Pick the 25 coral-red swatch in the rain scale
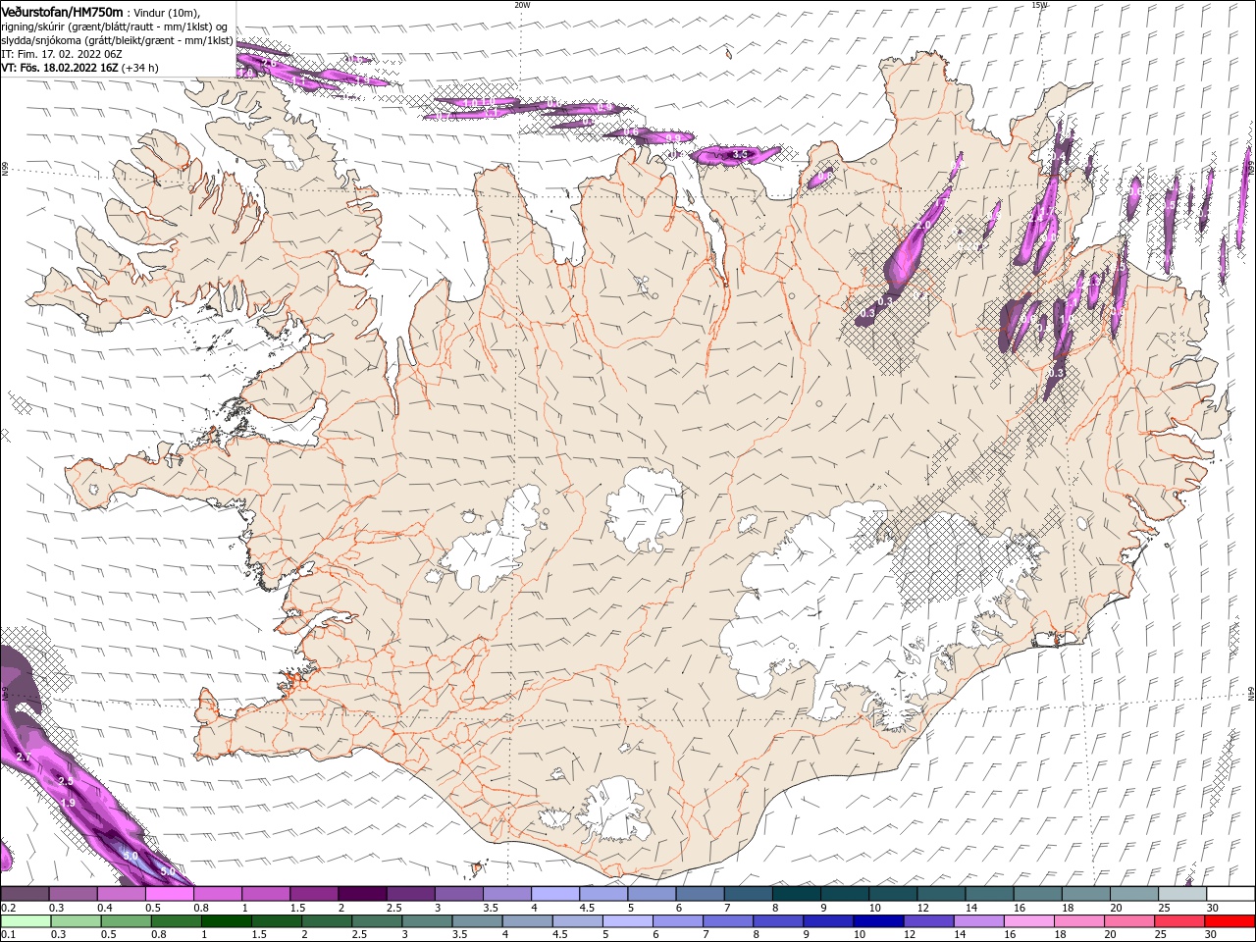Viewport: 1256px width, 942px height. 1178,921
